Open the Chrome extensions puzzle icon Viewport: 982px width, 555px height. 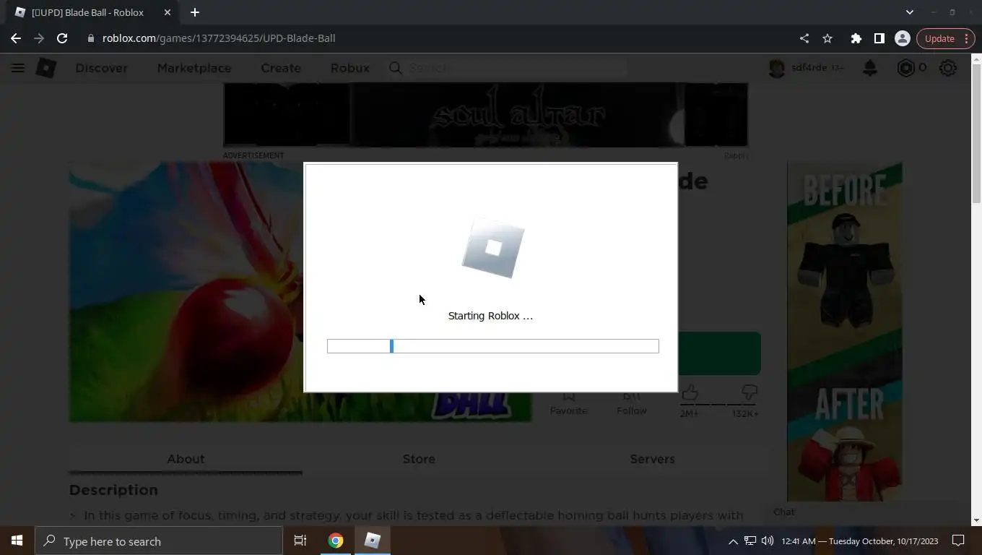(x=856, y=38)
